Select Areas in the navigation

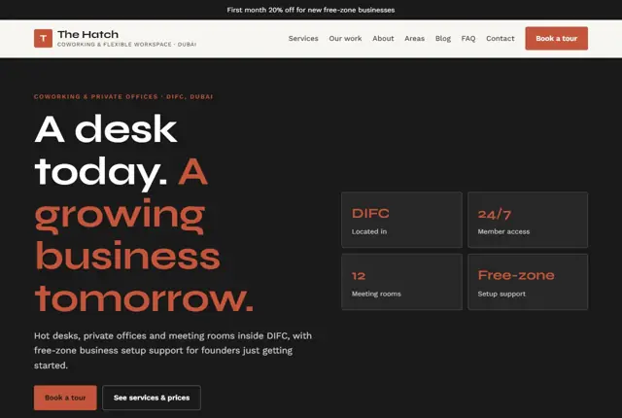[x=415, y=39]
